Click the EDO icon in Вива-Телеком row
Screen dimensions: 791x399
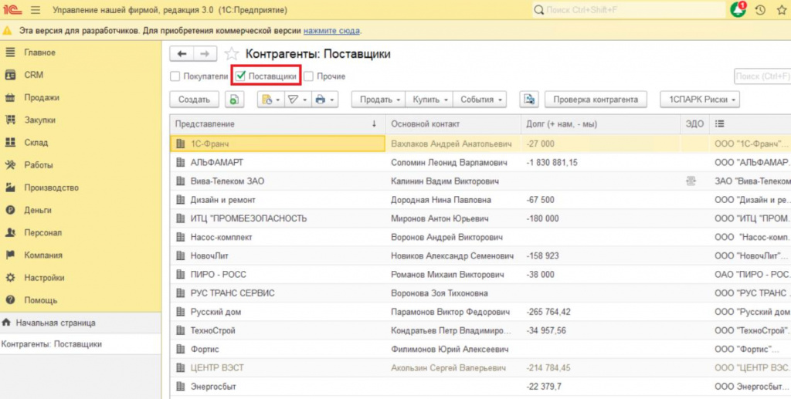click(691, 181)
